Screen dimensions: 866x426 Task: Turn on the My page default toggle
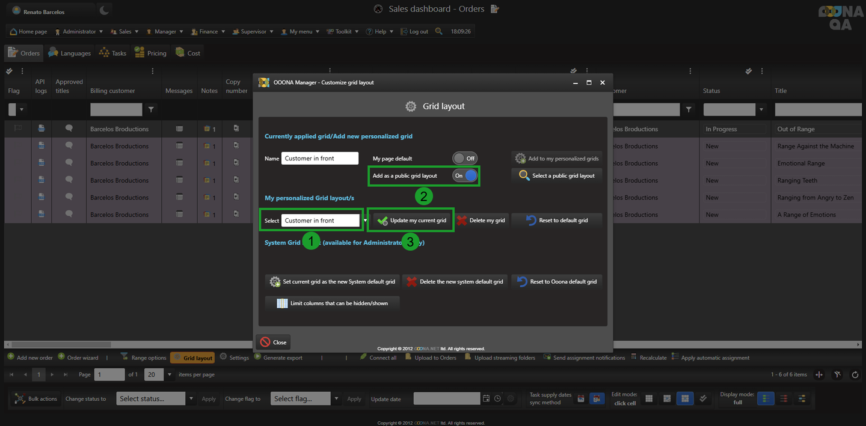pyautogui.click(x=465, y=158)
